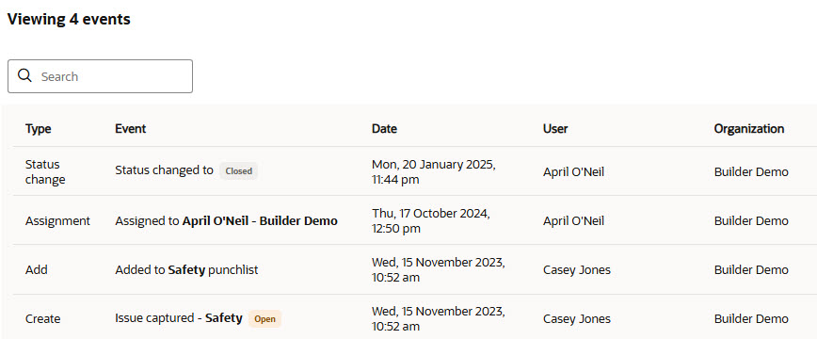Click the Thu, 17 October 2024 date cell
The image size is (817, 339).
(x=431, y=220)
